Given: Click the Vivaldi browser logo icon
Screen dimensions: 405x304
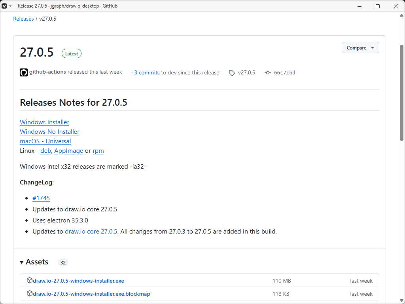Looking at the screenshot, I should (4, 6).
